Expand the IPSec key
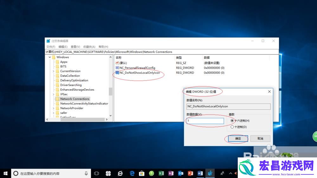This screenshot has height=178, width=317. [x=53, y=94]
